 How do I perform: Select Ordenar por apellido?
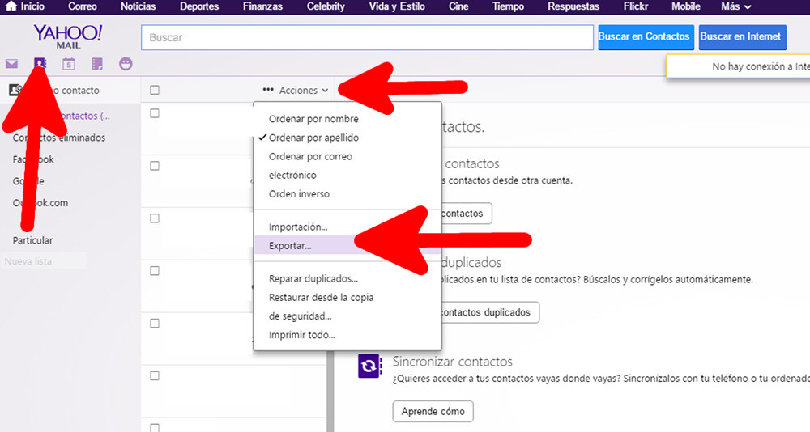click(313, 138)
